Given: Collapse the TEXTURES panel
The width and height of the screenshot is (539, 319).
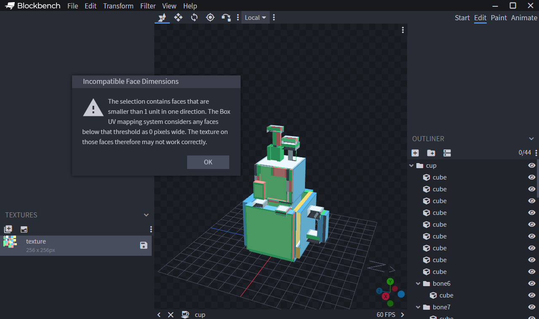Looking at the screenshot, I should point(146,215).
